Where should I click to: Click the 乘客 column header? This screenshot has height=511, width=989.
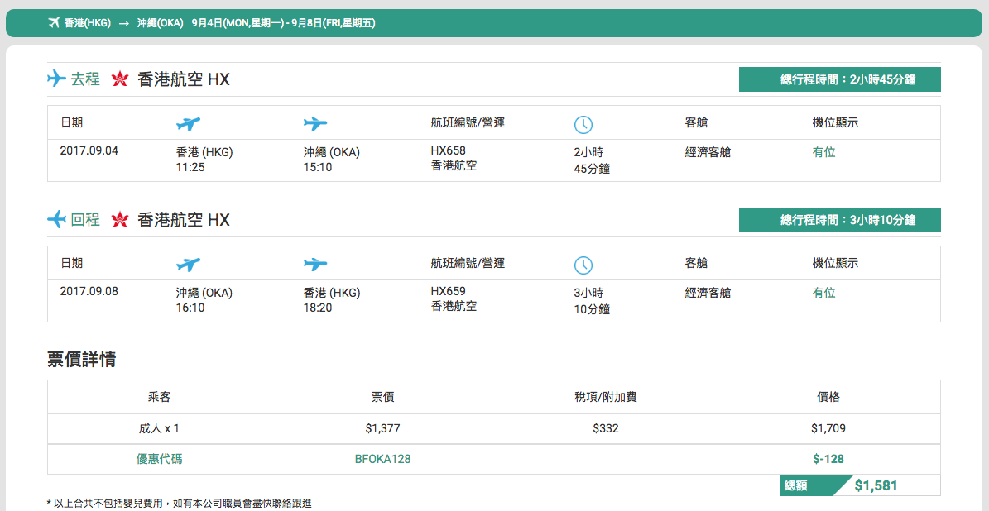pos(159,397)
